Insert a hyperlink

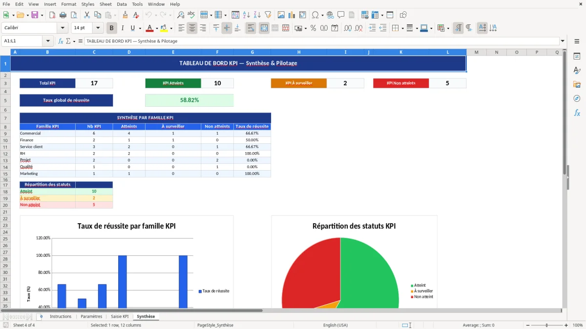click(x=330, y=15)
